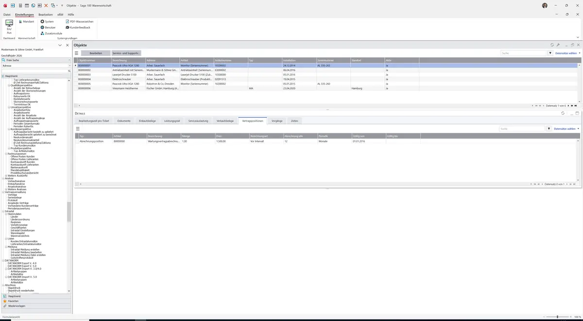Click the wrench icon in Objekte header
This screenshot has height=321, width=583.
[x=558, y=45]
